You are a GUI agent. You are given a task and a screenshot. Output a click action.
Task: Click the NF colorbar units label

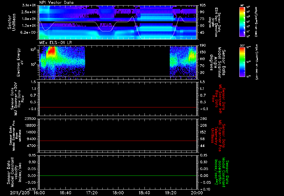256,22
